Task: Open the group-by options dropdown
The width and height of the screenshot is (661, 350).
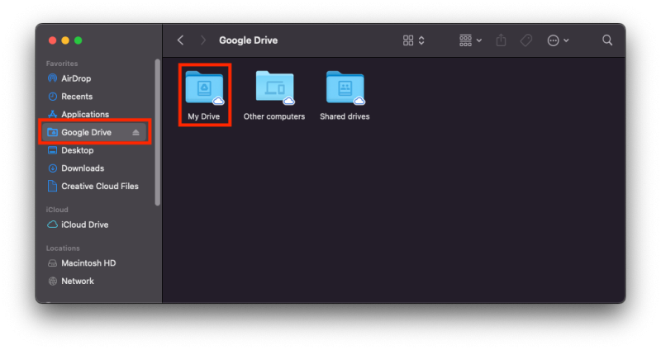Action: 470,40
